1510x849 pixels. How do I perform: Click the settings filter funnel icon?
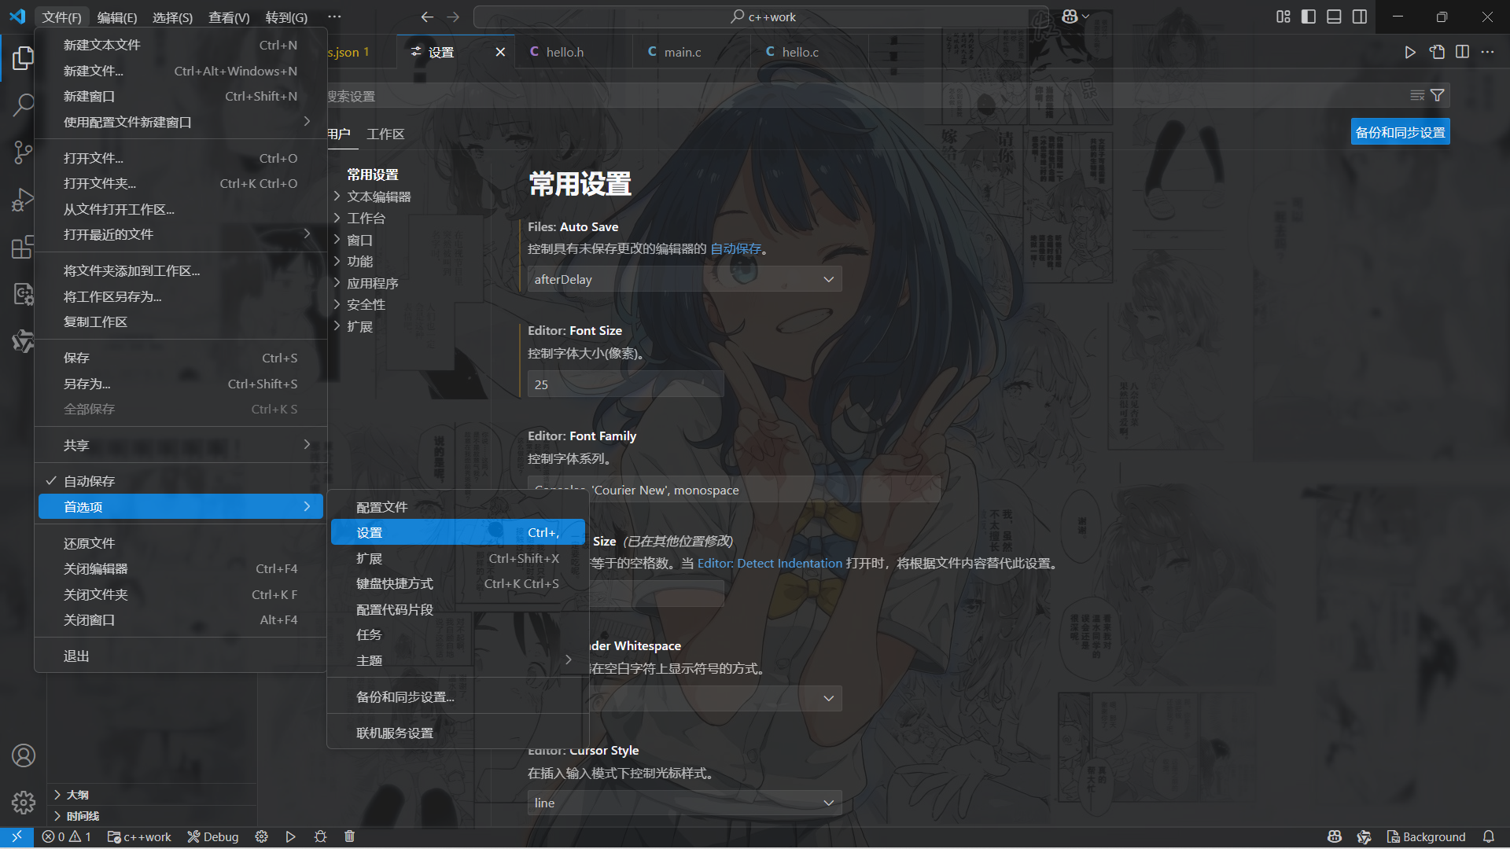tap(1438, 95)
